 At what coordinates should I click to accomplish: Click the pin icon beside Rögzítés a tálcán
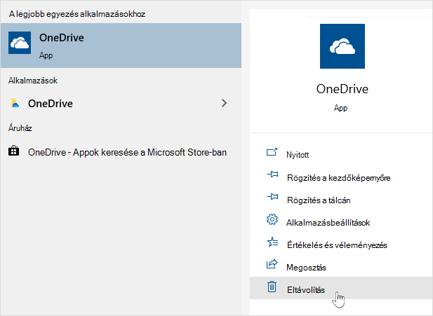click(272, 197)
